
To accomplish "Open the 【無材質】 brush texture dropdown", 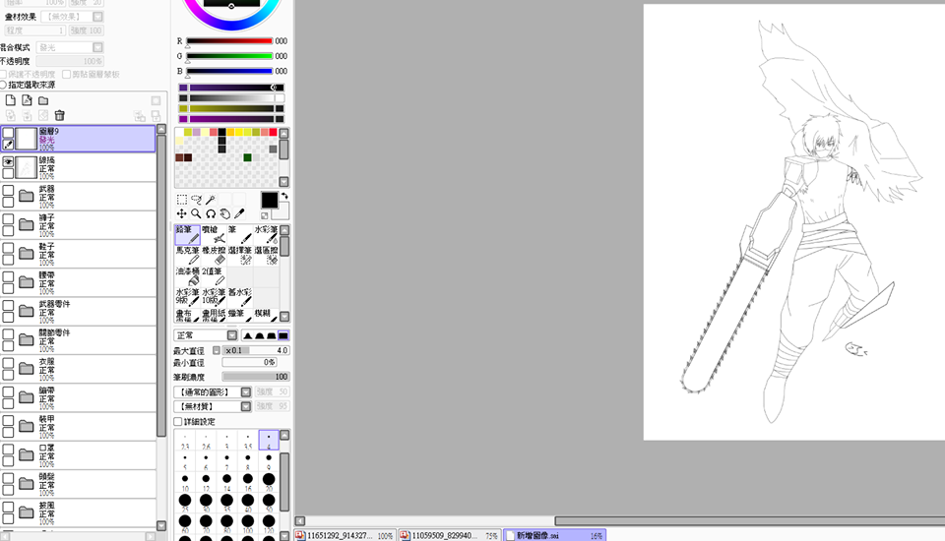I will tap(246, 406).
